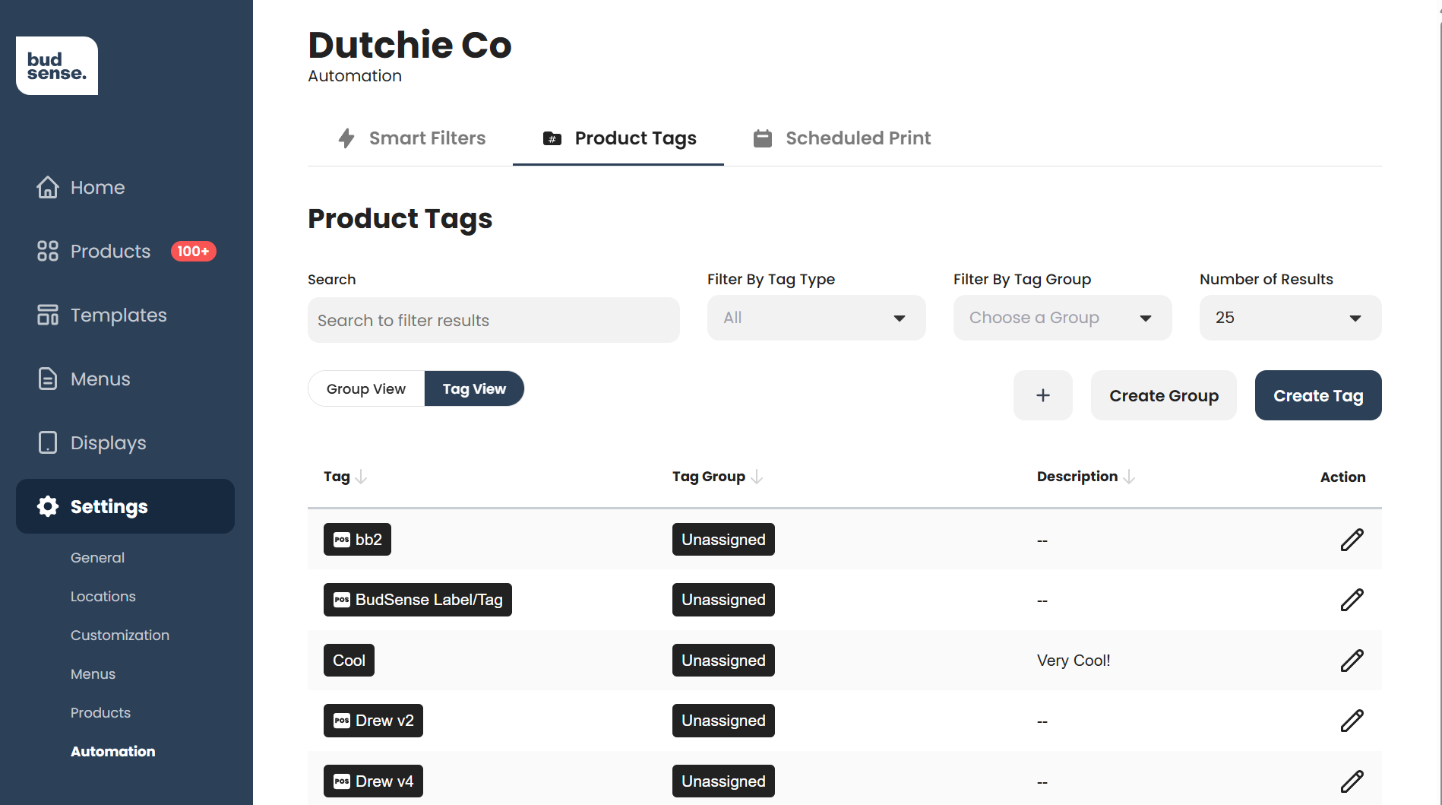Click the Products grid icon in sidebar
The height and width of the screenshot is (805, 1442).
(48, 251)
